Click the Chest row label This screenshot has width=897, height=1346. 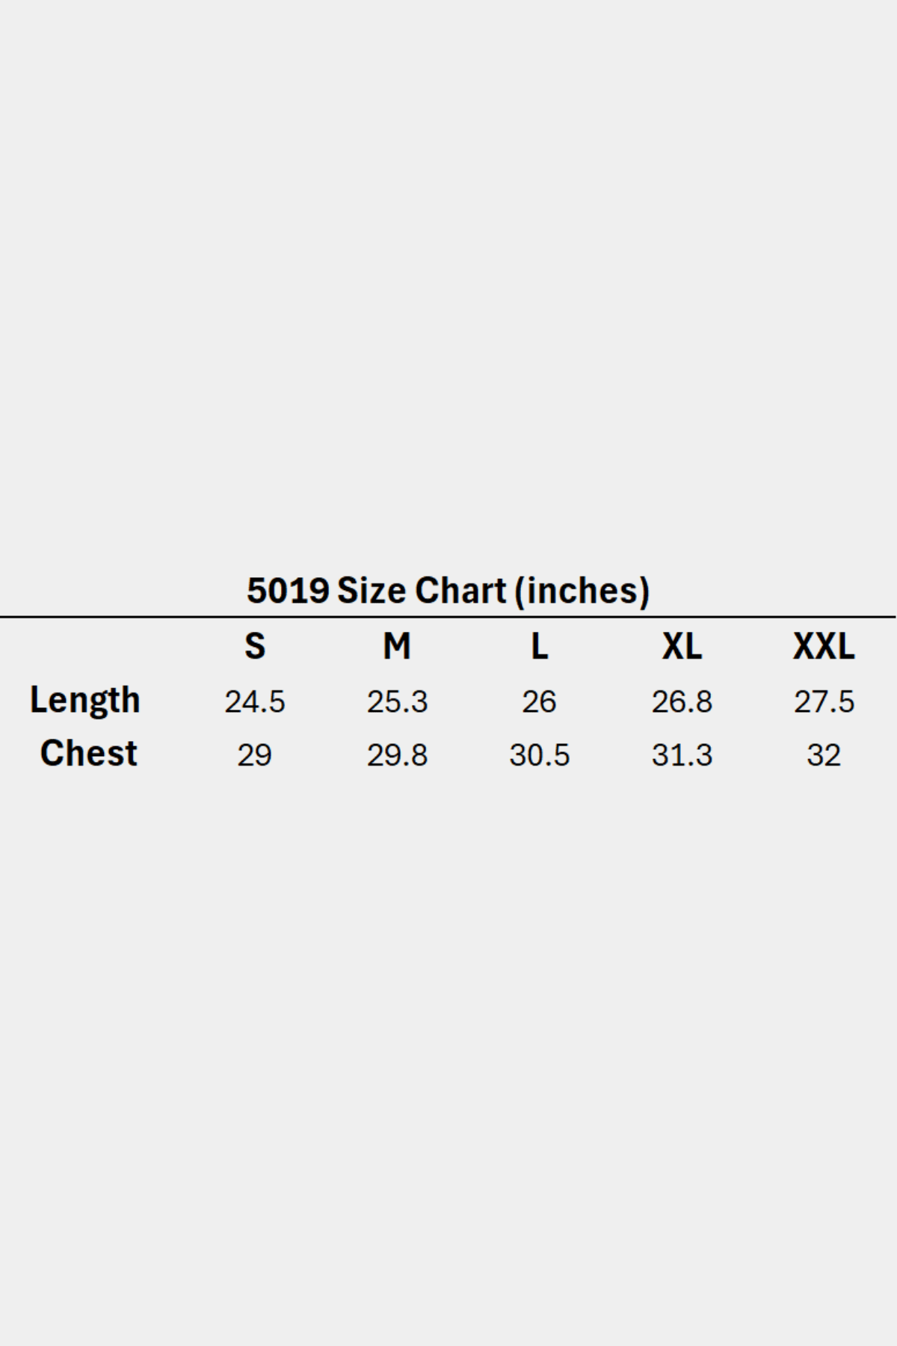click(88, 754)
